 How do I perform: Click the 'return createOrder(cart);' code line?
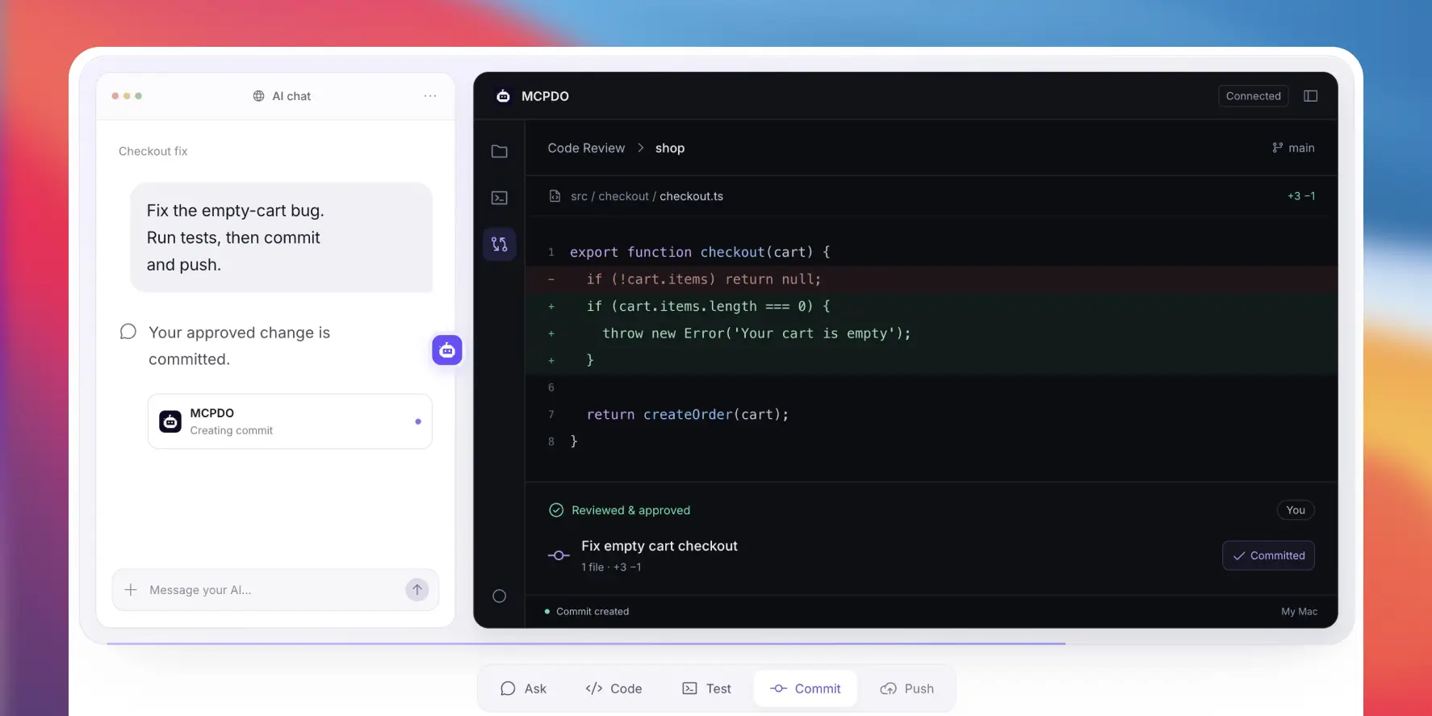coord(688,414)
